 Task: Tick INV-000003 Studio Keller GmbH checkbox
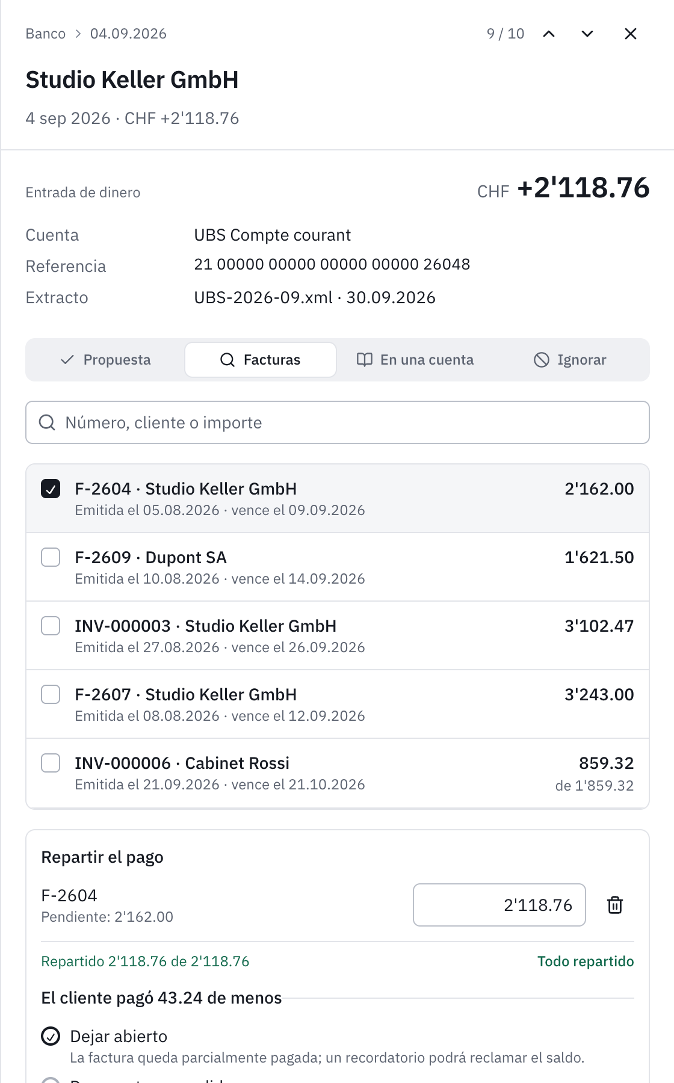51,626
